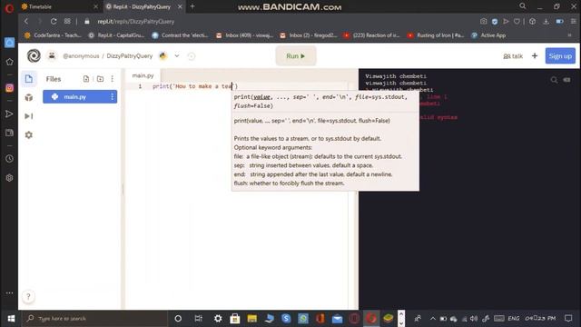
Task: Add a new file in Files
Action: [x=86, y=79]
